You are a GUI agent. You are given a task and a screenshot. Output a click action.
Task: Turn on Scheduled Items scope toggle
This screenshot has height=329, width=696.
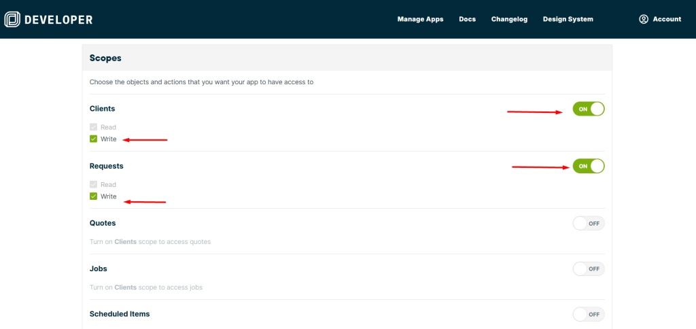(588, 314)
